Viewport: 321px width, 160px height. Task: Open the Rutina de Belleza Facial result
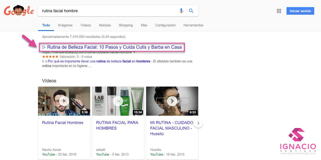tap(112, 47)
